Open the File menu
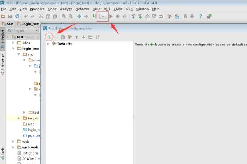This screenshot has width=247, height=164. 4,9
